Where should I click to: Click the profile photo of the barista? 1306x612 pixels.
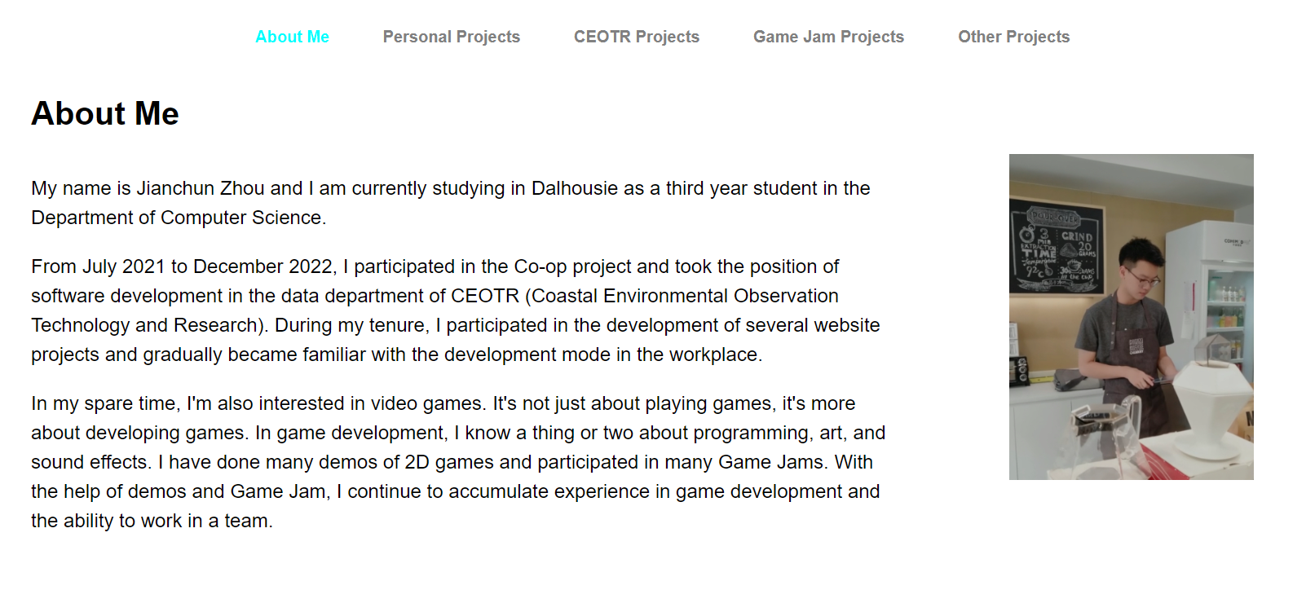[1131, 317]
